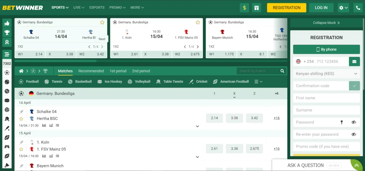The image size is (365, 171).
Task: Pin the 1. Koln vs Mainz match
Action: click(21, 143)
